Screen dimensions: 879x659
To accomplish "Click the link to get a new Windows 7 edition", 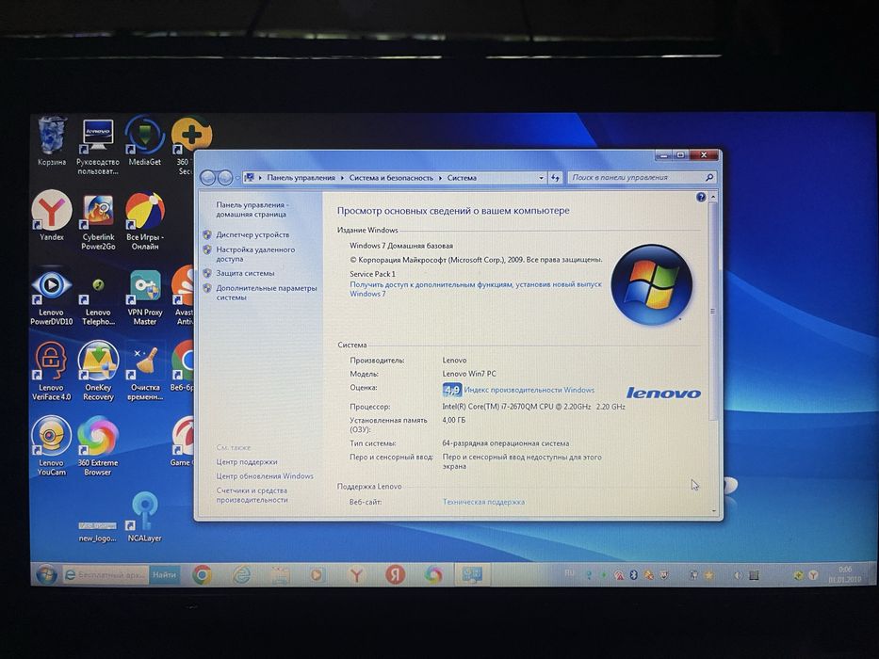I will [x=476, y=289].
